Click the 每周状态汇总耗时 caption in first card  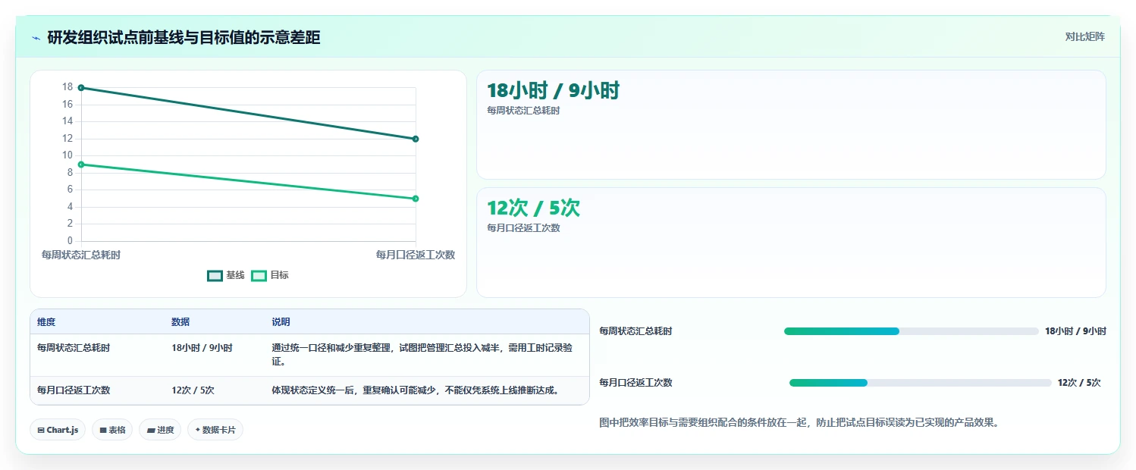coord(523,111)
